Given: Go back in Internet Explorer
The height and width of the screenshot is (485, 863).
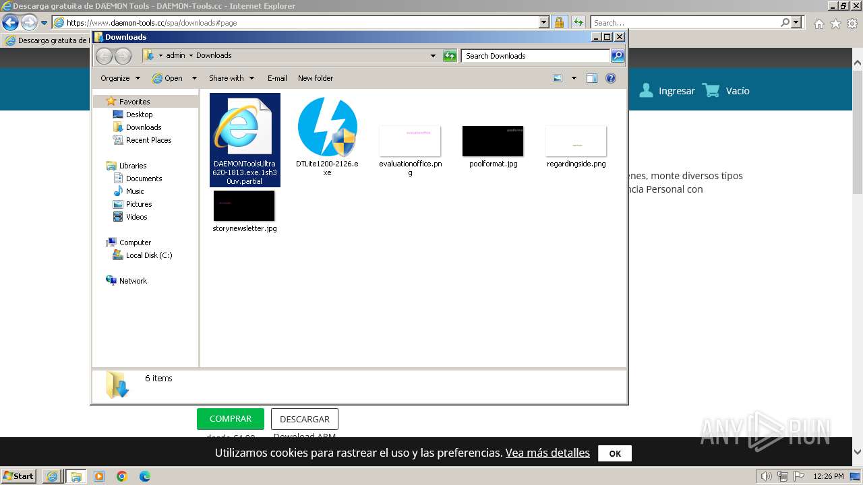Looking at the screenshot, I should coord(10,23).
